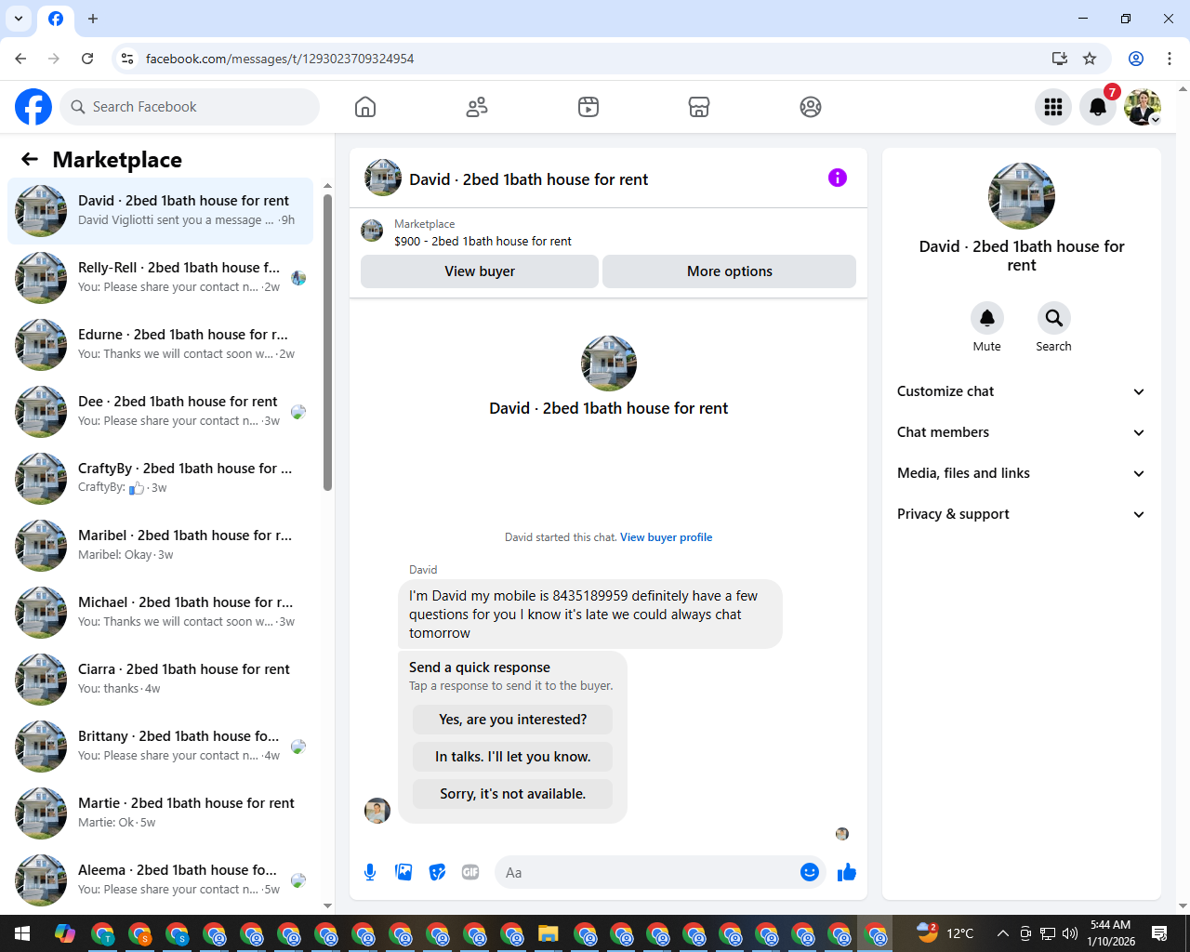The width and height of the screenshot is (1190, 952).
Task: Open the Windows notification center icon
Action: click(1159, 933)
